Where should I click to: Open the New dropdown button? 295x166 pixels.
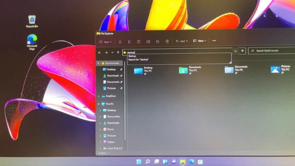coord(106,42)
